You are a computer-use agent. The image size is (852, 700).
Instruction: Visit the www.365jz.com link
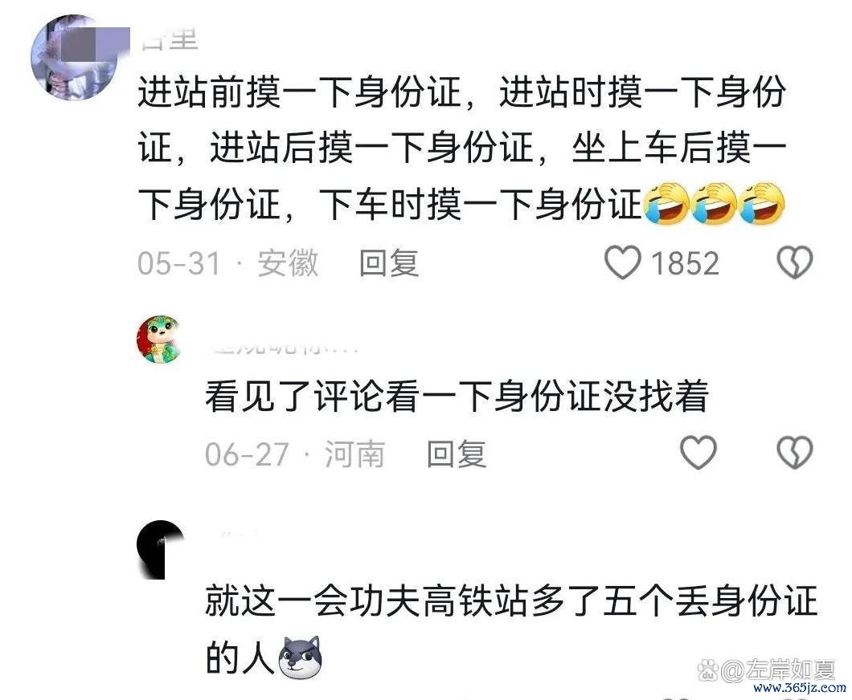click(800, 689)
